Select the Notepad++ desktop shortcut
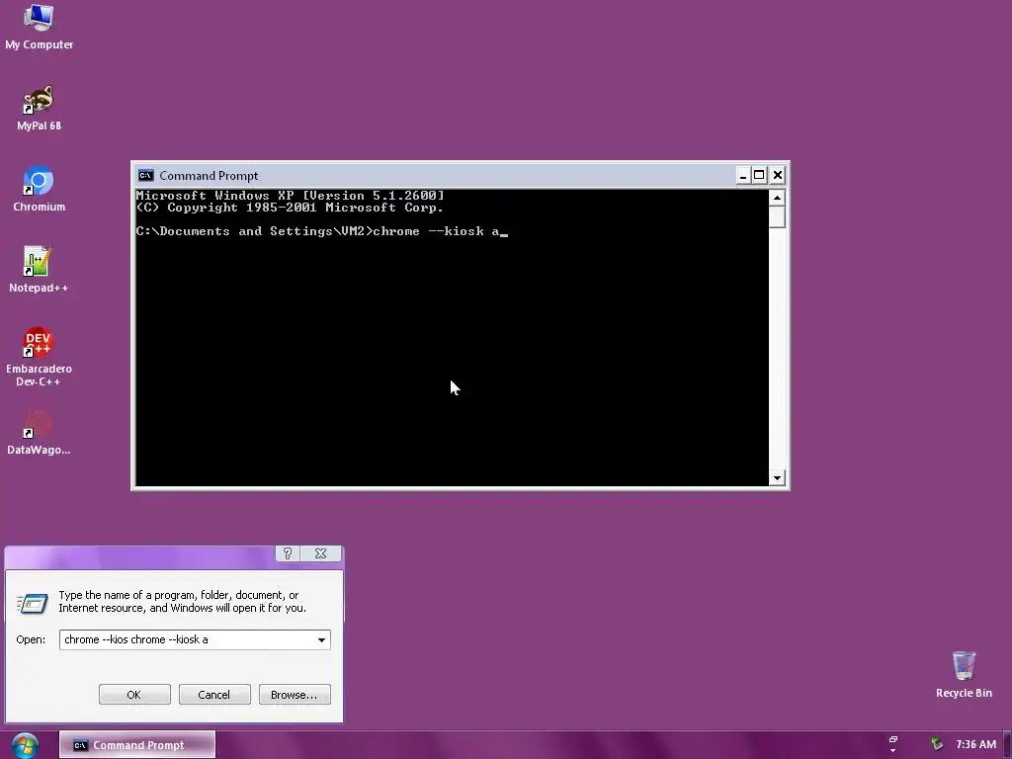1012x759 pixels. coord(39,270)
